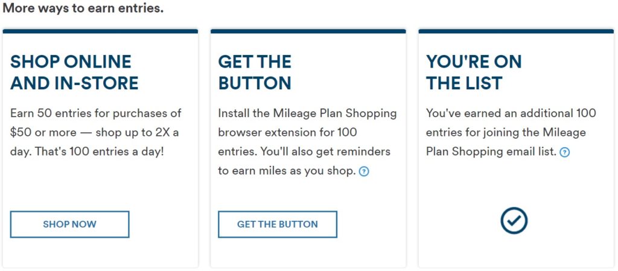Select the "Shop Online and In-Store" heading
Screen dimensions: 618x271
[74, 72]
